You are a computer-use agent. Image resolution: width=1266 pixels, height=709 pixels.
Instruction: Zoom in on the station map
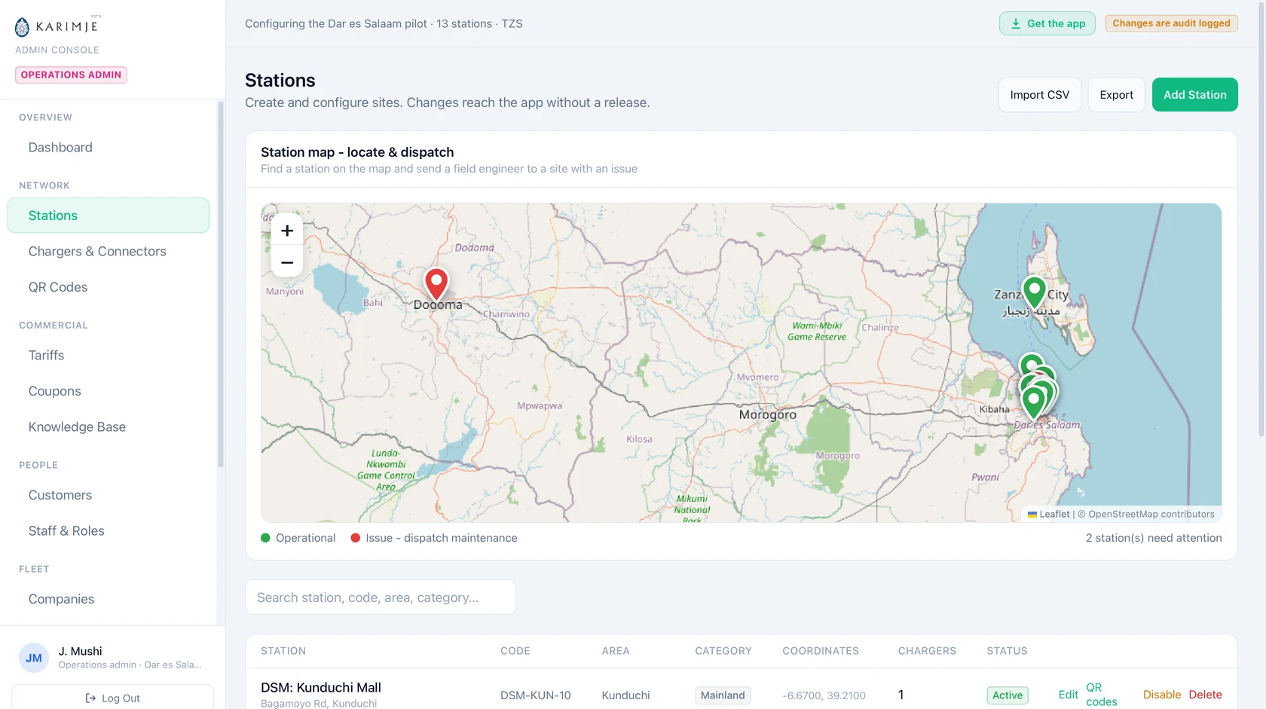click(x=286, y=231)
